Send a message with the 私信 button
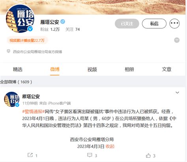 coord(154,24)
